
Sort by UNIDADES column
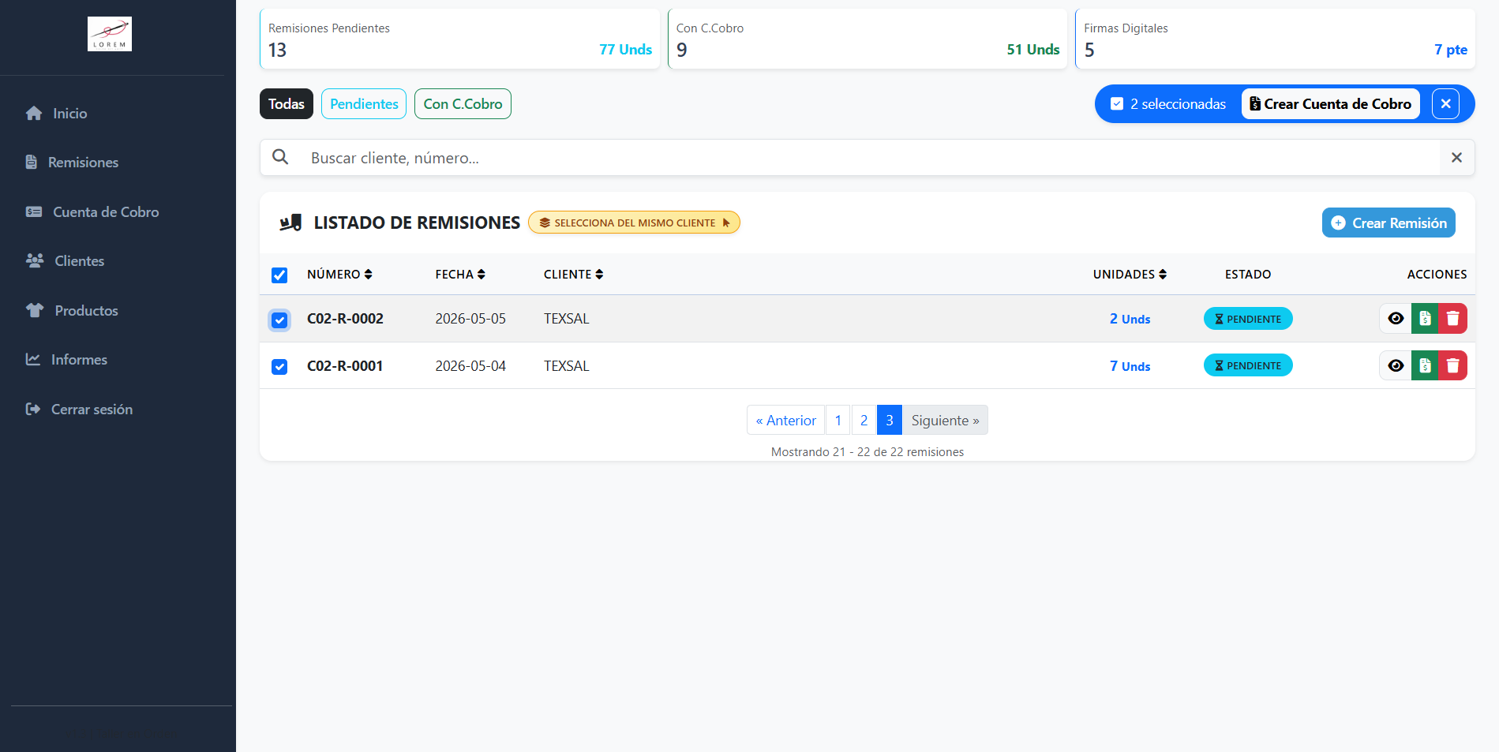1130,275
